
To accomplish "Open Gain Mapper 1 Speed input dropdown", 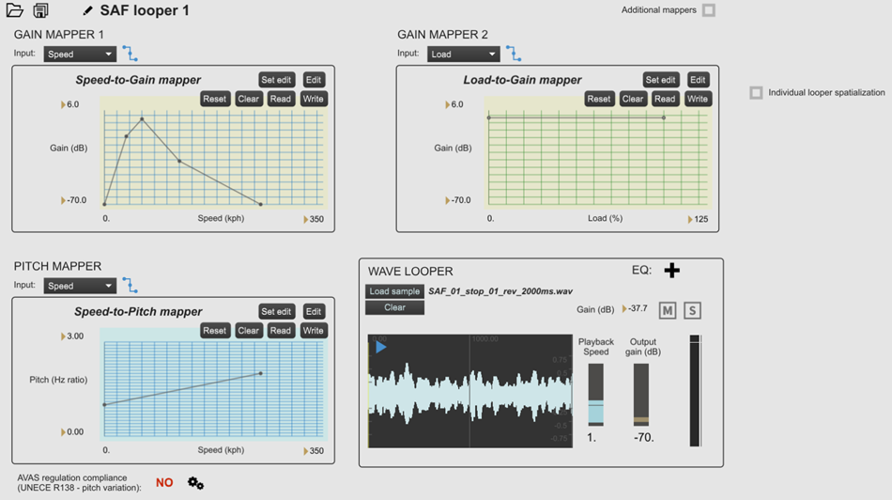I will 80,55.
